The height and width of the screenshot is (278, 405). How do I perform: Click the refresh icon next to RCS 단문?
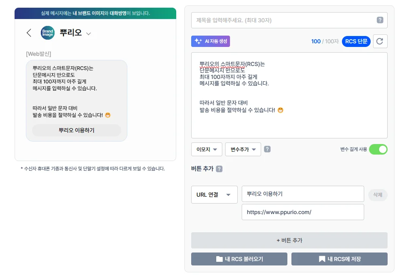380,41
